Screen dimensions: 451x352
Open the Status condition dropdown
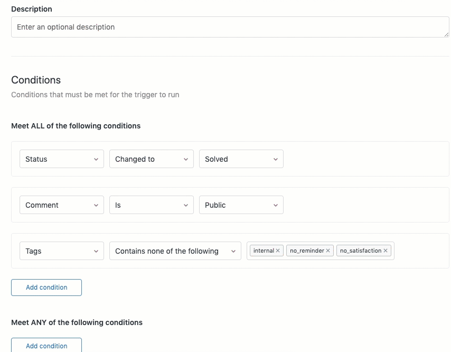61,159
